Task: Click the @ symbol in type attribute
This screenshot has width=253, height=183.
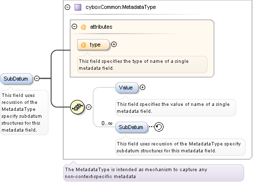Action: coord(84,45)
